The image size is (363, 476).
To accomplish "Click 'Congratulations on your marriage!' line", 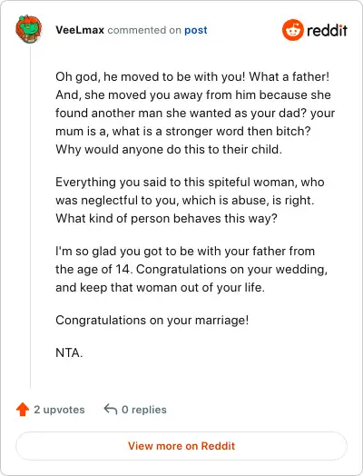I will coord(152,321).
